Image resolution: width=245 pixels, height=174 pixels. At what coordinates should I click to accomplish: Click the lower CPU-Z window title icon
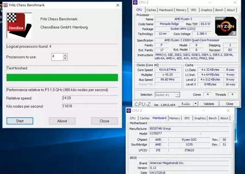tap(129, 111)
